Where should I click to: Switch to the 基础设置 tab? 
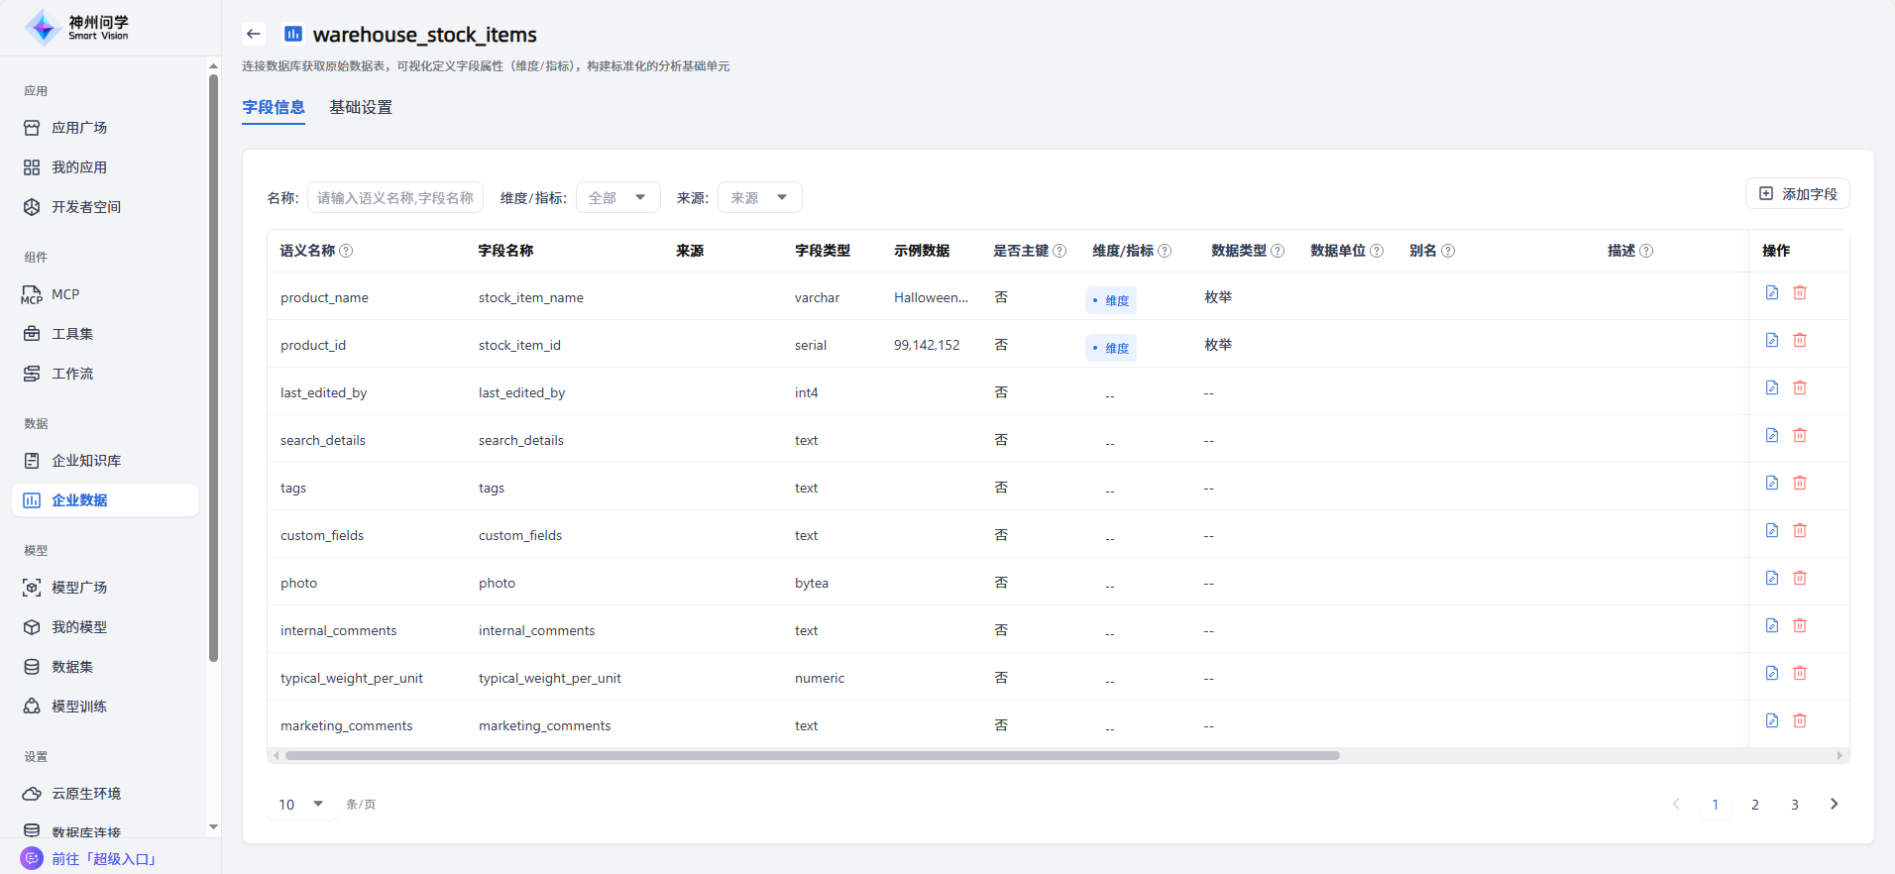(361, 107)
